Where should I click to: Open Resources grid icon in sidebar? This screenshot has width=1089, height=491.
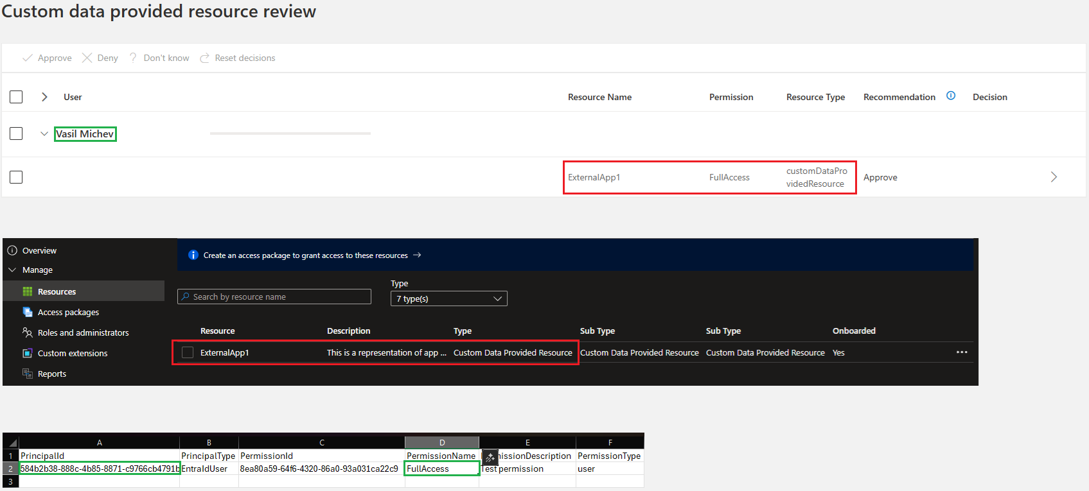[x=28, y=291]
